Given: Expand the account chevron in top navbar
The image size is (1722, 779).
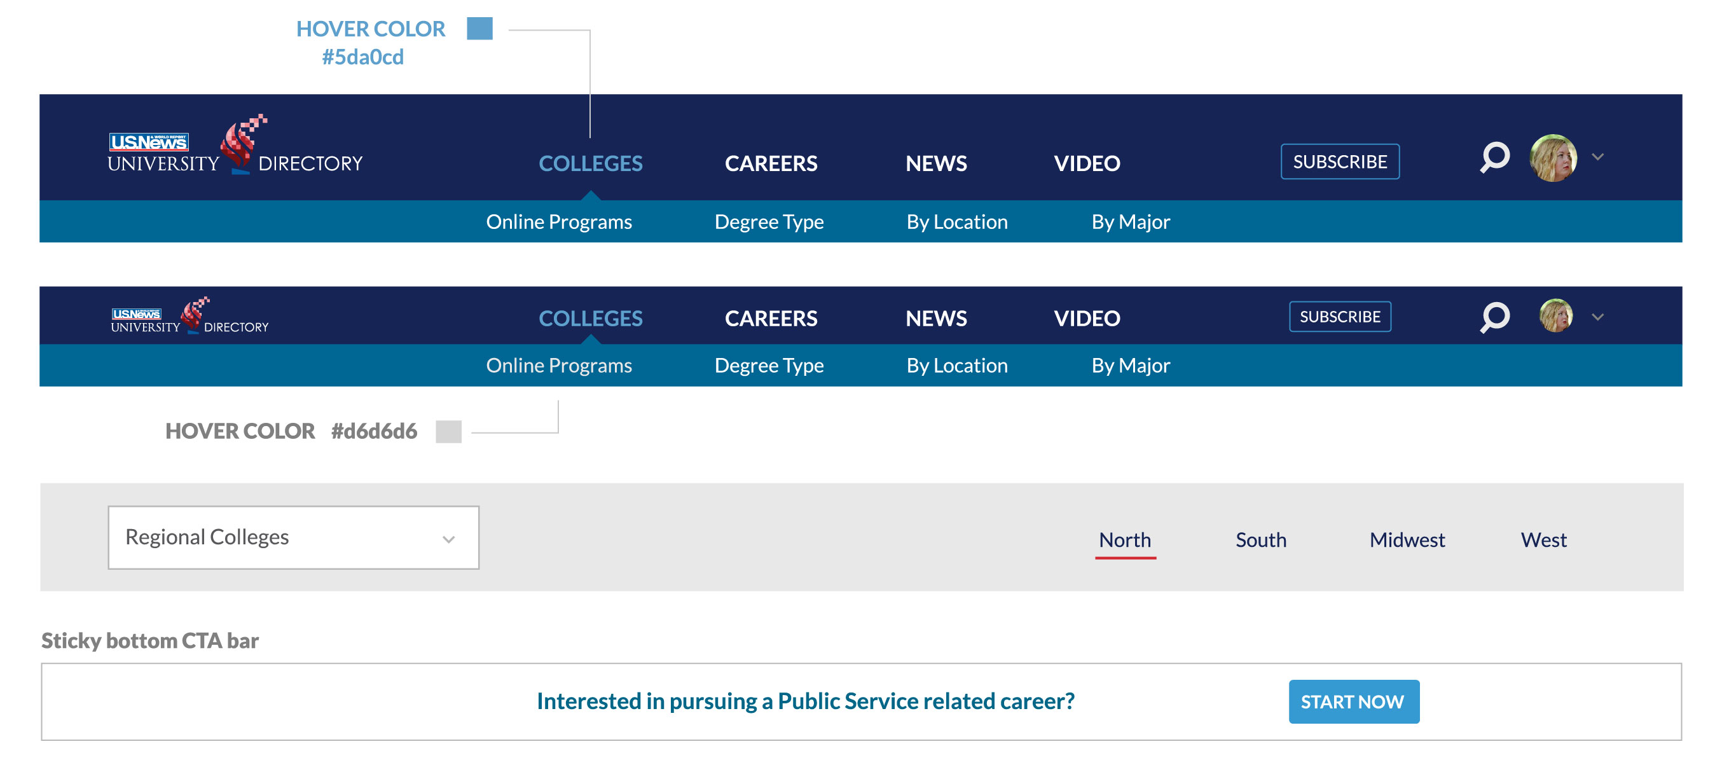Looking at the screenshot, I should click(x=1597, y=157).
